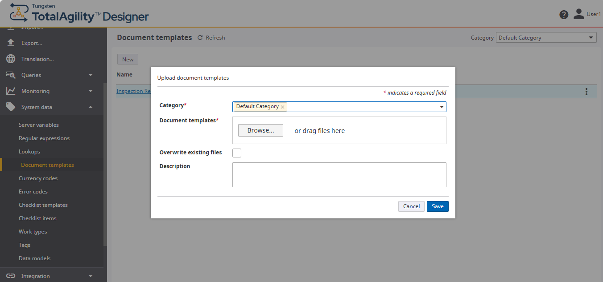This screenshot has height=282, width=603.
Task: Enable the Overwrite existing files checkbox
Action: point(236,153)
